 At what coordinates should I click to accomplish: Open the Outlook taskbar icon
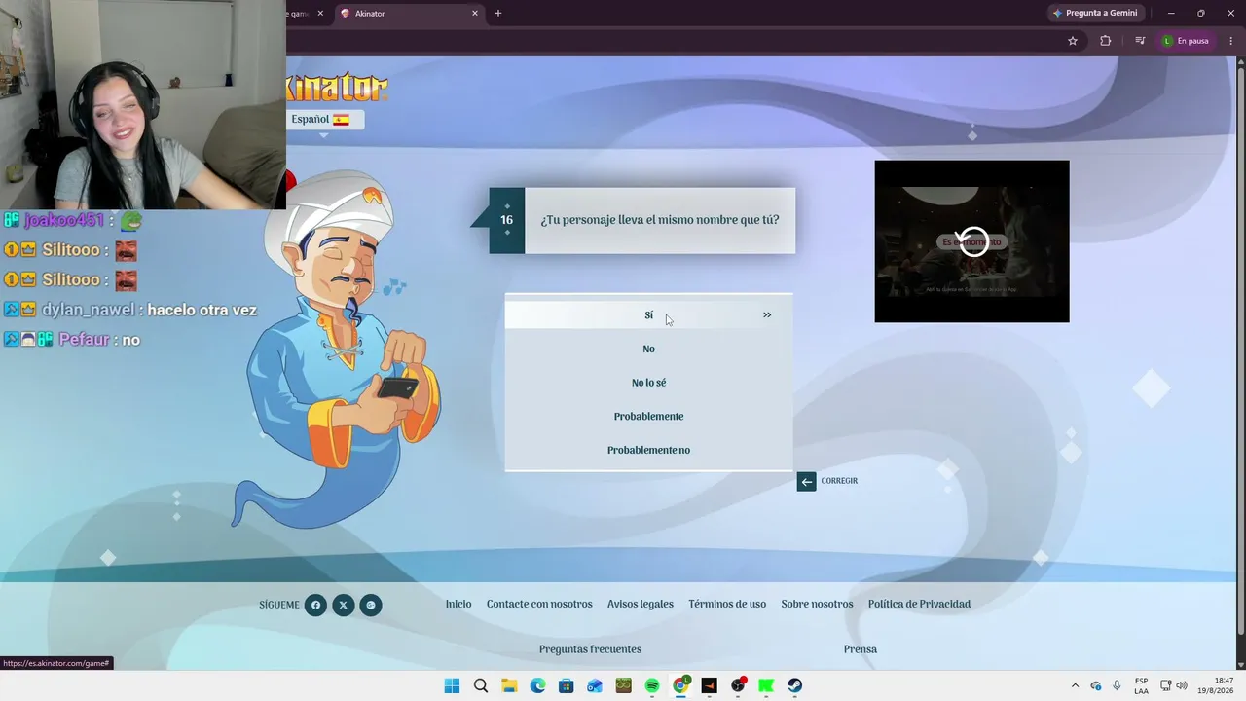[595, 685]
